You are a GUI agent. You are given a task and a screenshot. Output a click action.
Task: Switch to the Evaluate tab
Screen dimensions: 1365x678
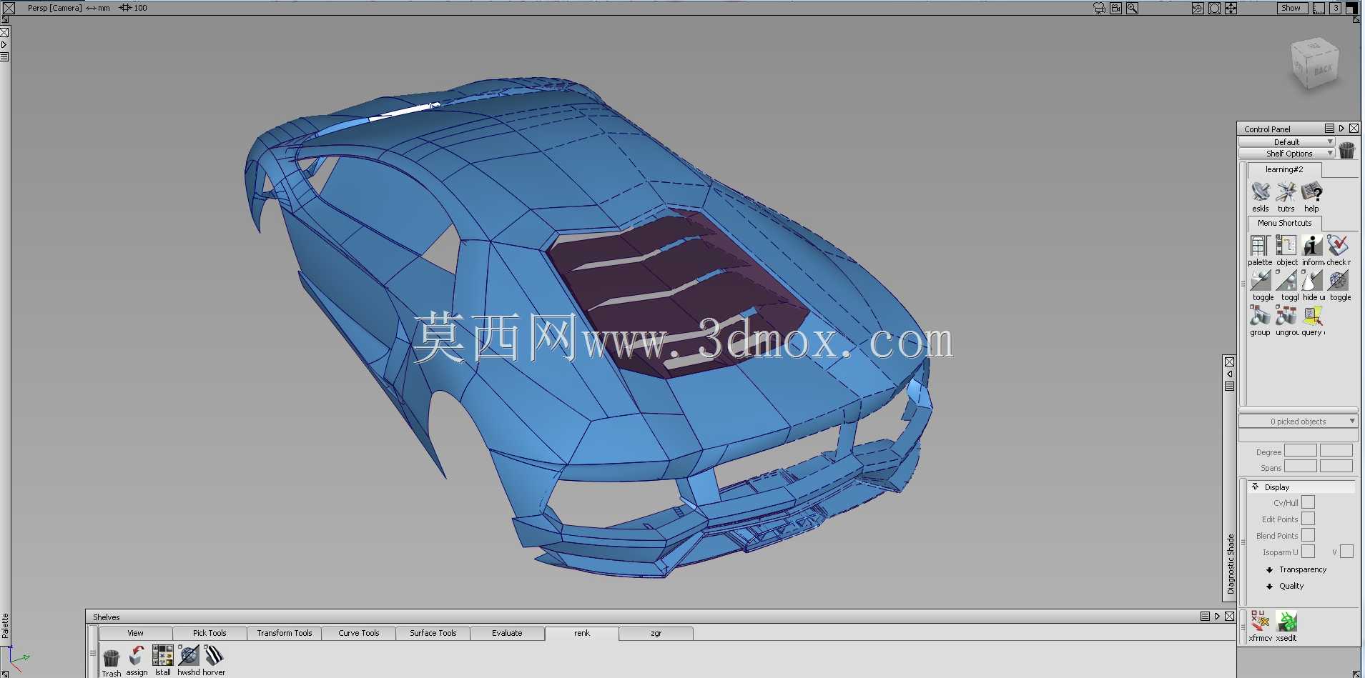(507, 633)
